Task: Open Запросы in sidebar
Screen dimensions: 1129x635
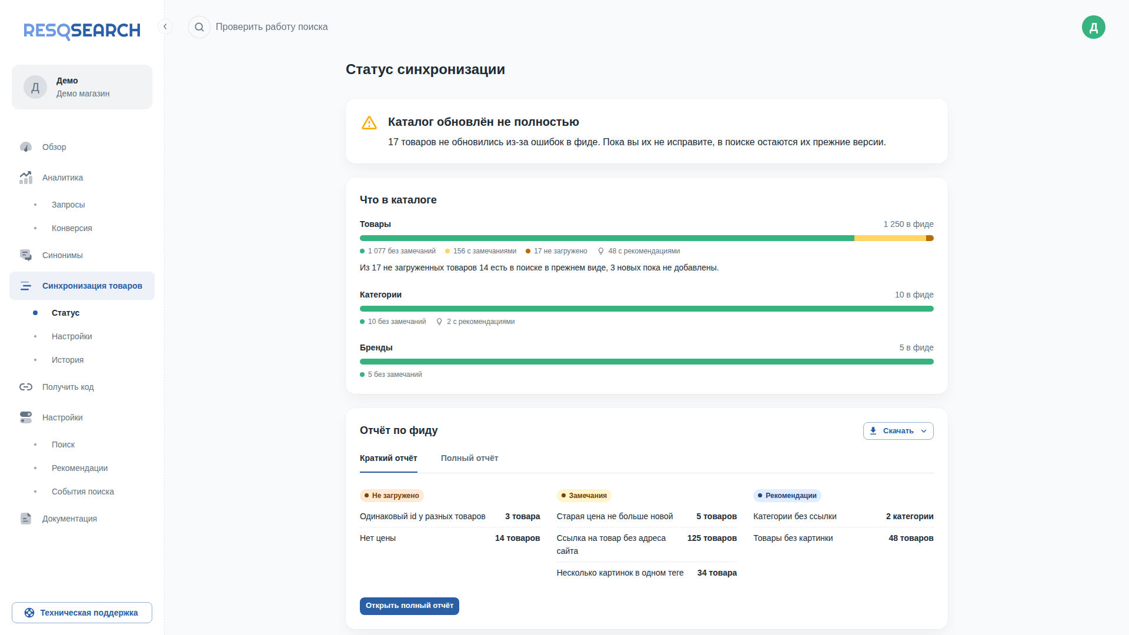Action: click(x=68, y=205)
